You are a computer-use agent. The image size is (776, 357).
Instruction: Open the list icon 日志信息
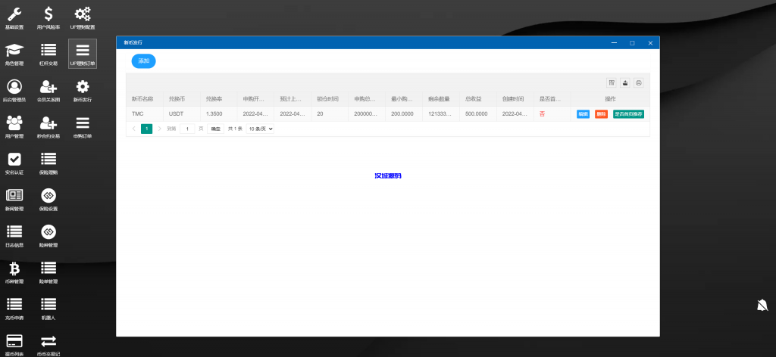click(14, 236)
